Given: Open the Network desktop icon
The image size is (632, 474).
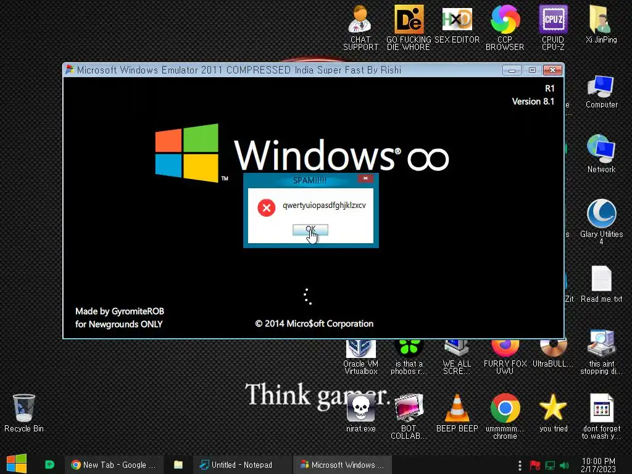Looking at the screenshot, I should click(601, 154).
